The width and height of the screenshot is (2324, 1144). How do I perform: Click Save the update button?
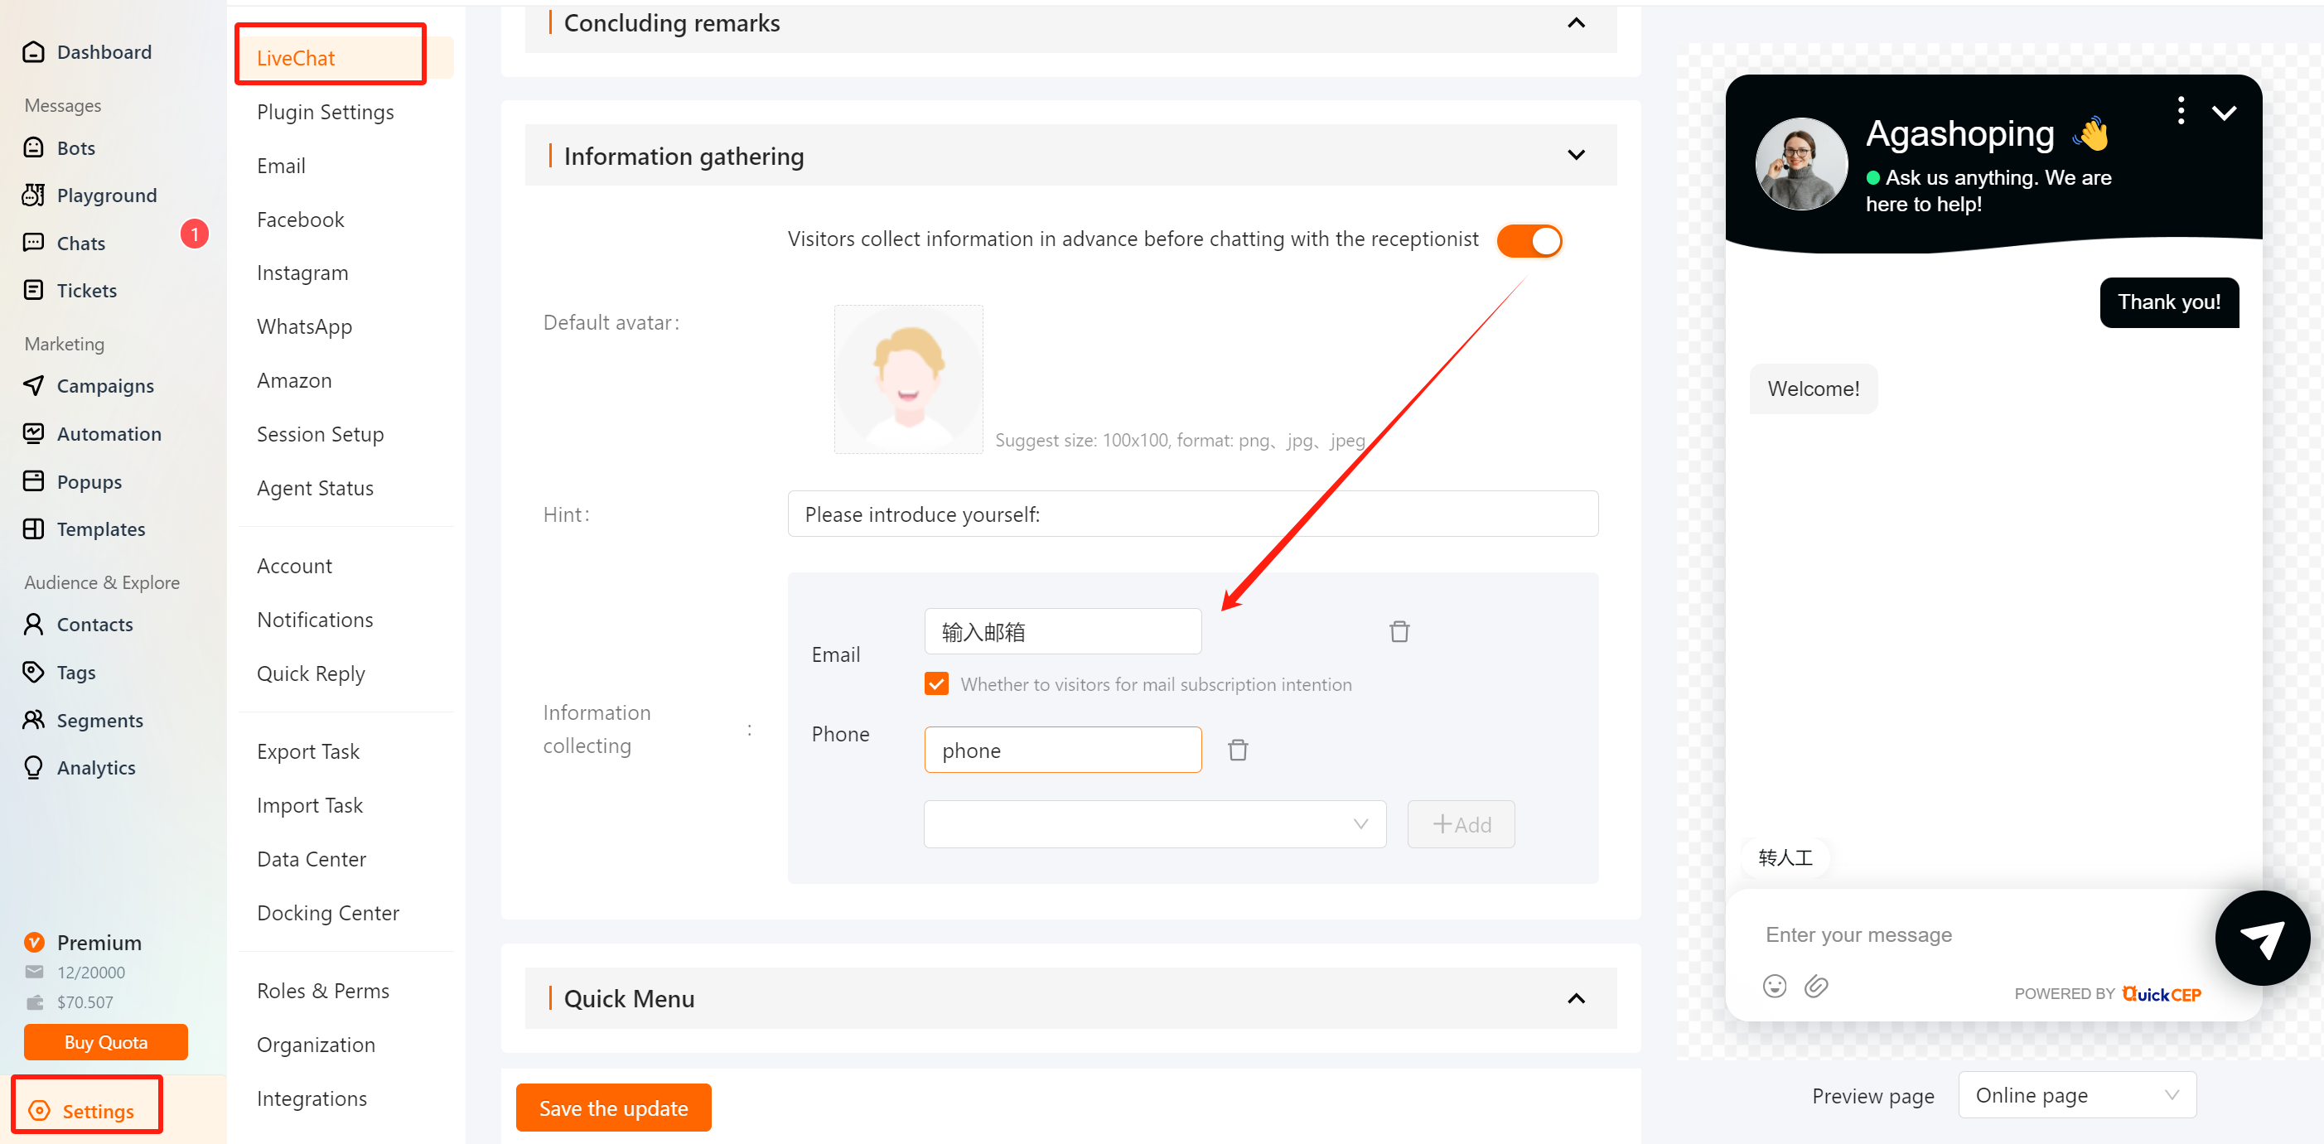(x=613, y=1108)
